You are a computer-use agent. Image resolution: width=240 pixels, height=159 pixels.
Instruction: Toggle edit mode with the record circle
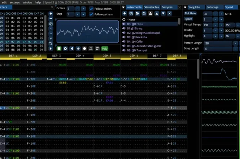coord(84,49)
